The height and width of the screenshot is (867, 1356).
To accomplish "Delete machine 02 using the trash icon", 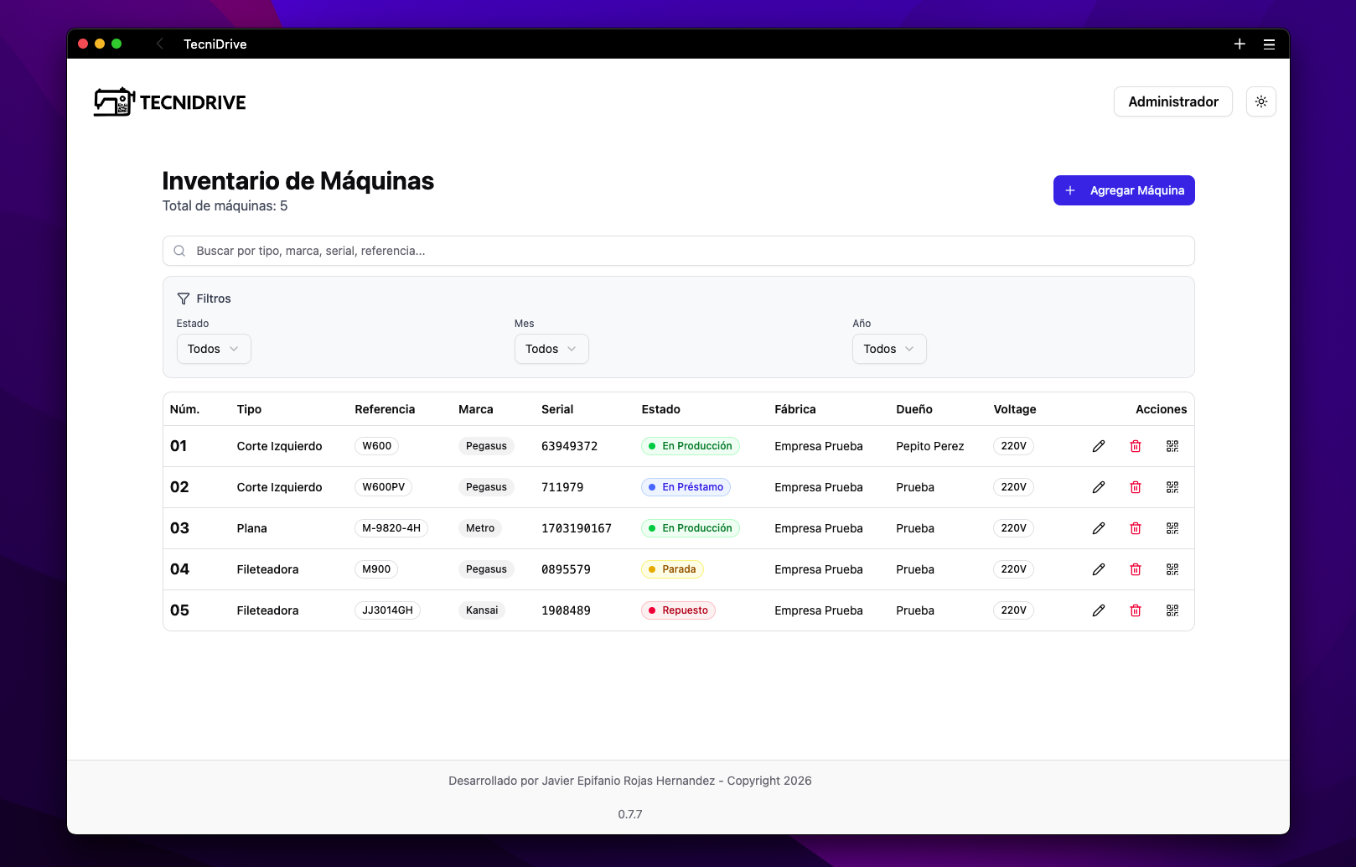I will [x=1136, y=487].
